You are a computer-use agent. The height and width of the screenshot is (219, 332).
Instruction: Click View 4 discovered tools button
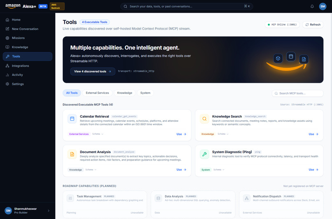click(x=93, y=72)
